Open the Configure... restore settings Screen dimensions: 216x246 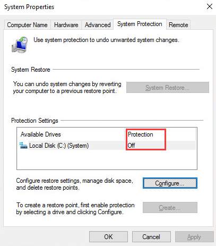[170, 183]
